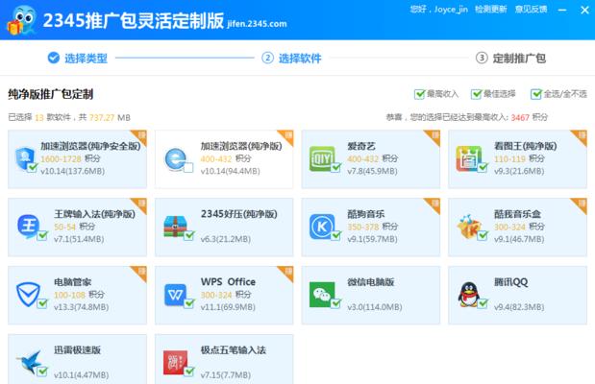Go to step 选择软件

click(291, 59)
